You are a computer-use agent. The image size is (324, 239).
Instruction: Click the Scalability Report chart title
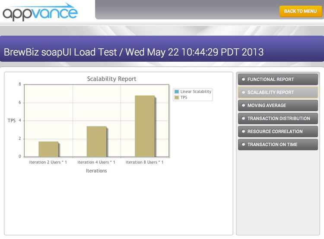coord(111,79)
